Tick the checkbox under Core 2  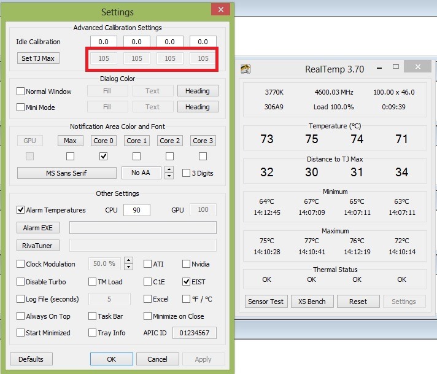coord(169,156)
